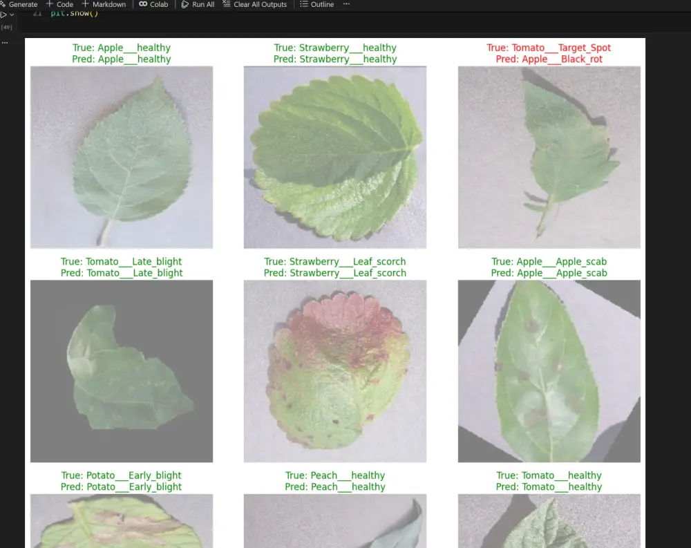Open the notebook Outline
This screenshot has width=691, height=548.
coord(317,4)
